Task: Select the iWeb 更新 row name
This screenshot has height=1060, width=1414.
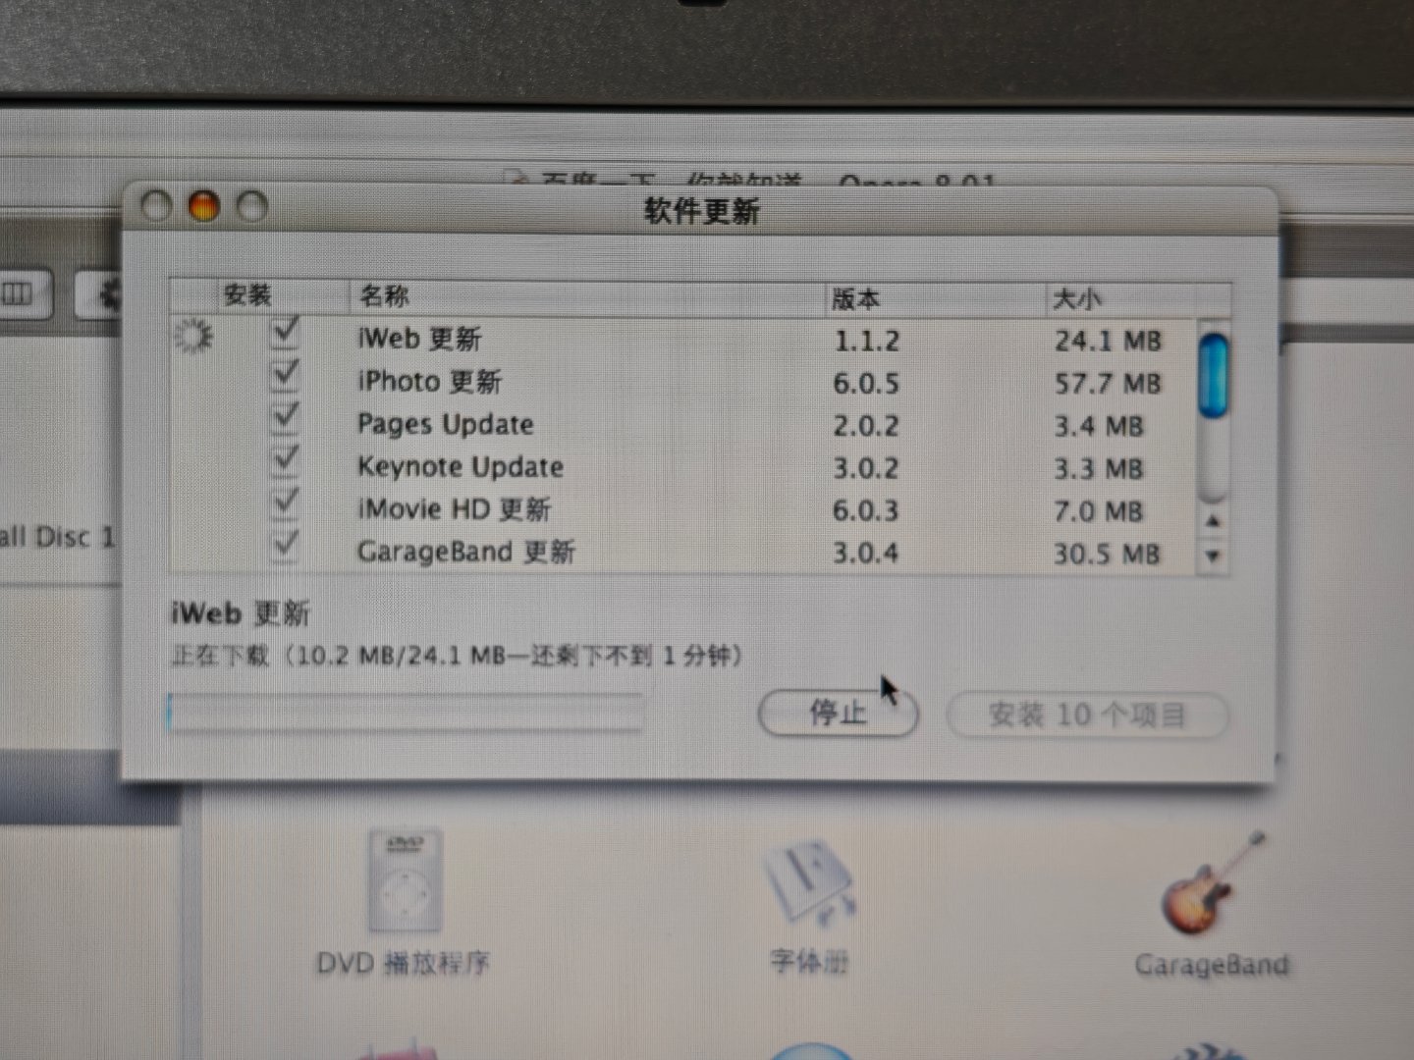Action: 419,339
